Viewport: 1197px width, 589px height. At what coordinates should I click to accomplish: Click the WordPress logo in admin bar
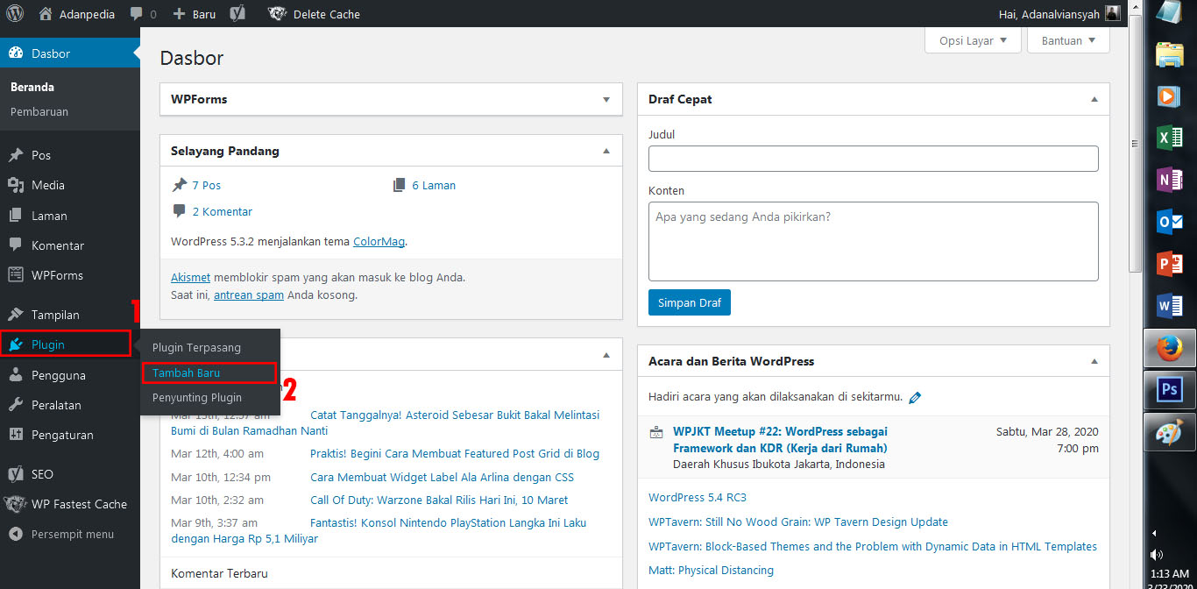click(18, 14)
